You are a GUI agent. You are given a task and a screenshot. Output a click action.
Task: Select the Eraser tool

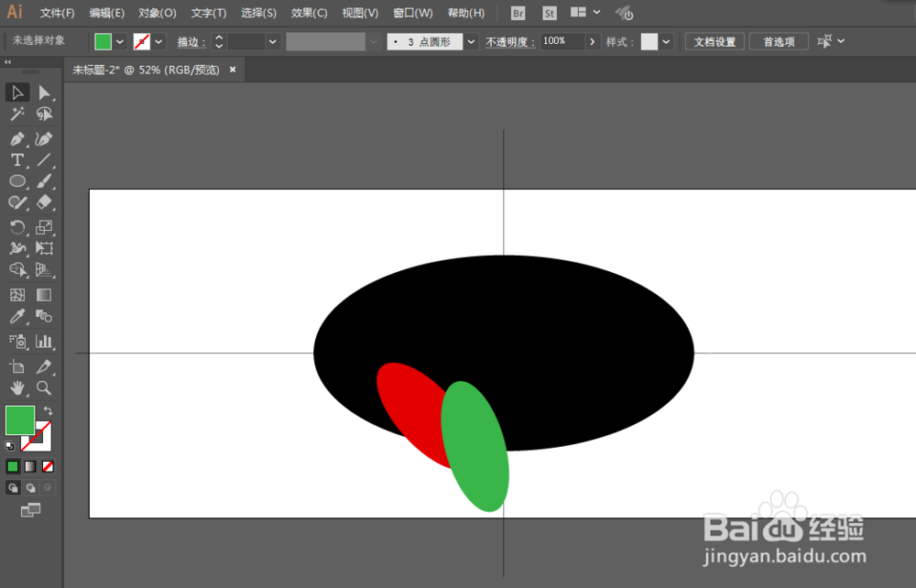click(44, 202)
